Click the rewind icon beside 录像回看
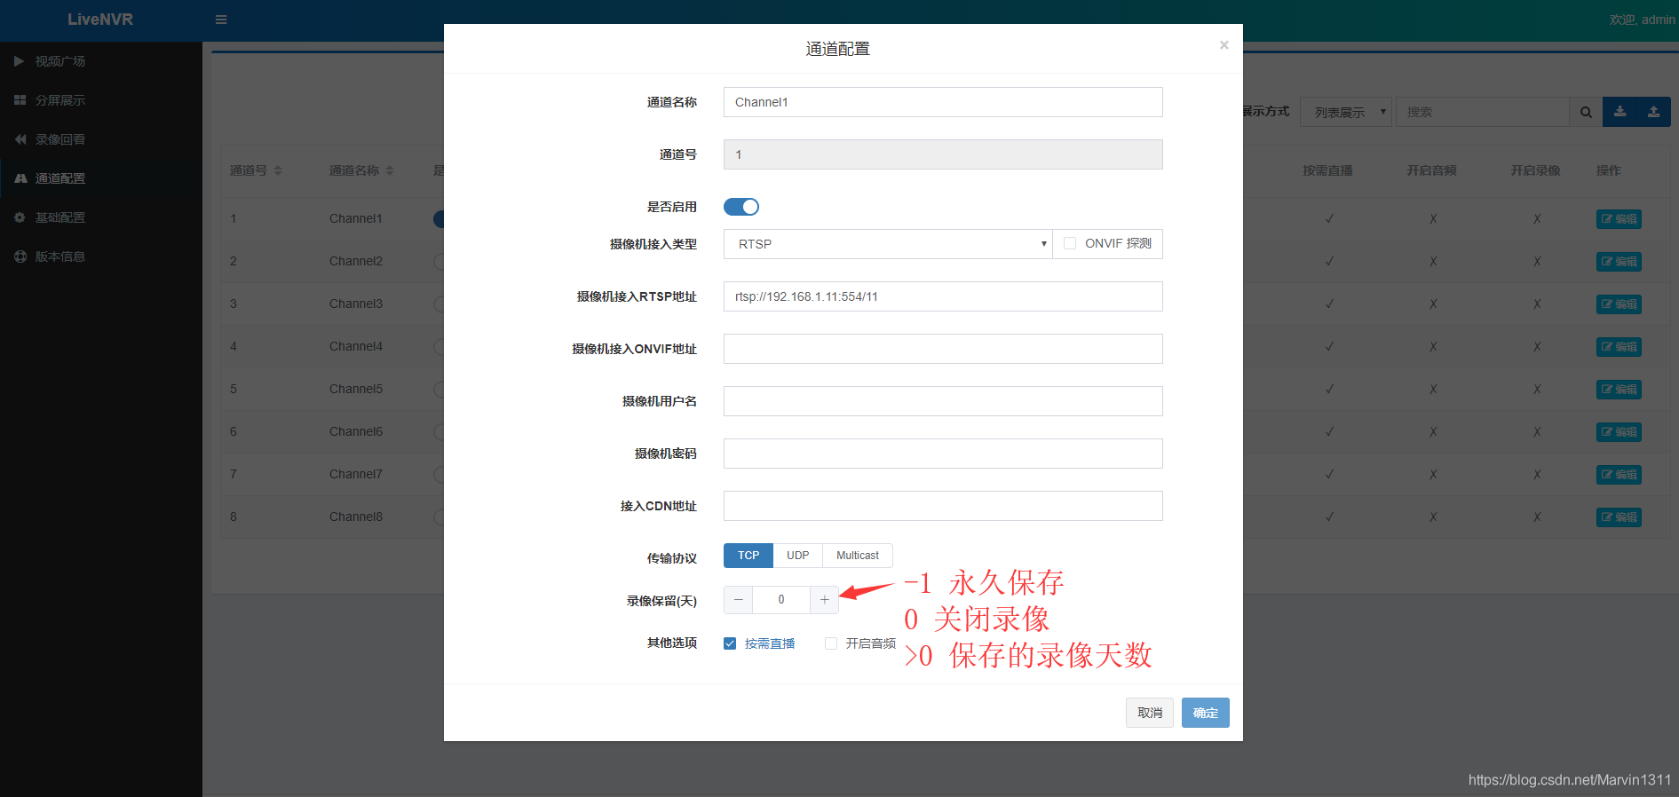The height and width of the screenshot is (797, 1679). [x=20, y=139]
